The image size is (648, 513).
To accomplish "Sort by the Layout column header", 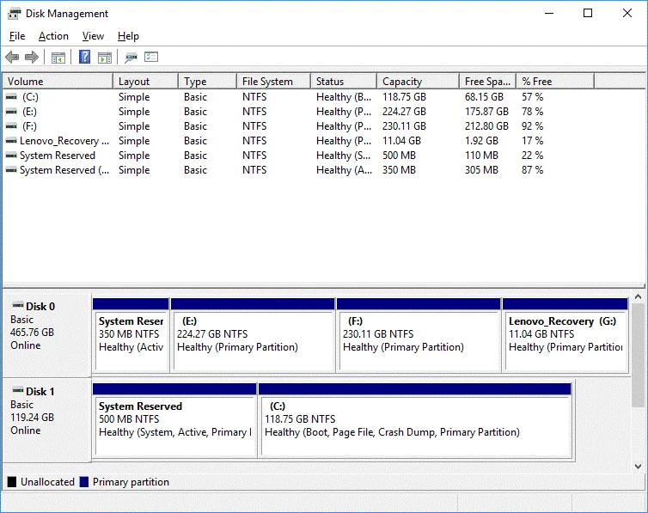I will 146,82.
